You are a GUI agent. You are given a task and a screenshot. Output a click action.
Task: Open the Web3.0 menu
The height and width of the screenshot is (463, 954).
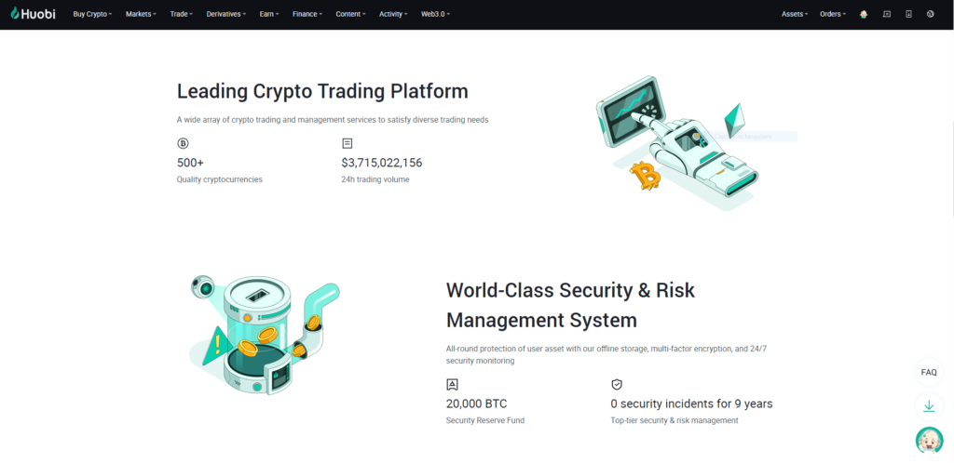[435, 14]
